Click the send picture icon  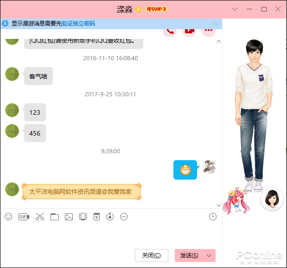point(69,217)
